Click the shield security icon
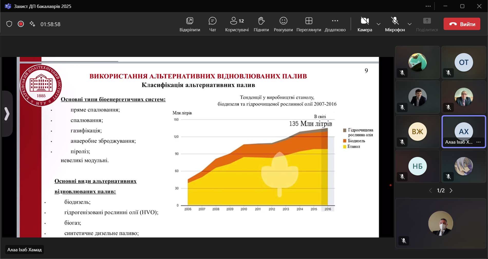 (9, 24)
